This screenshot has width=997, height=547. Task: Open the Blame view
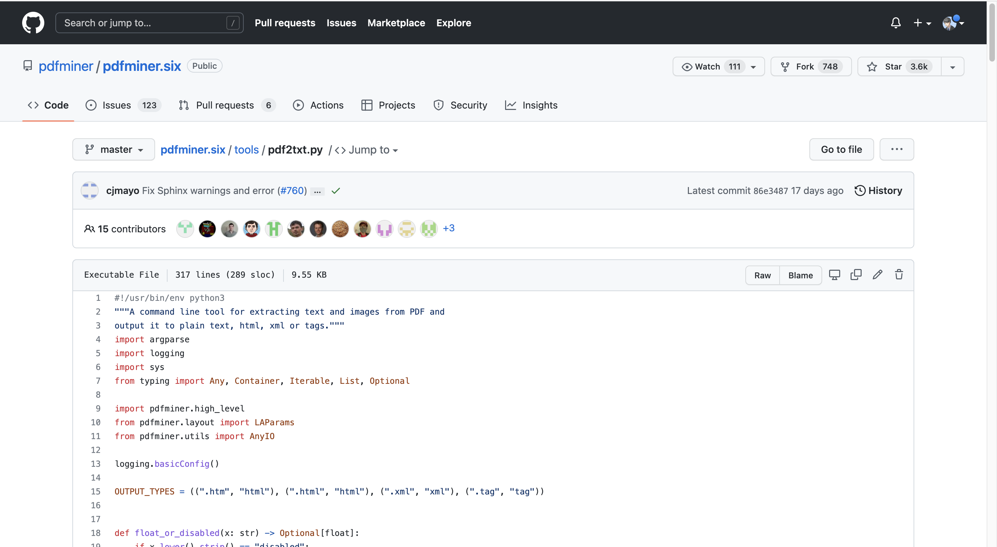pos(800,275)
